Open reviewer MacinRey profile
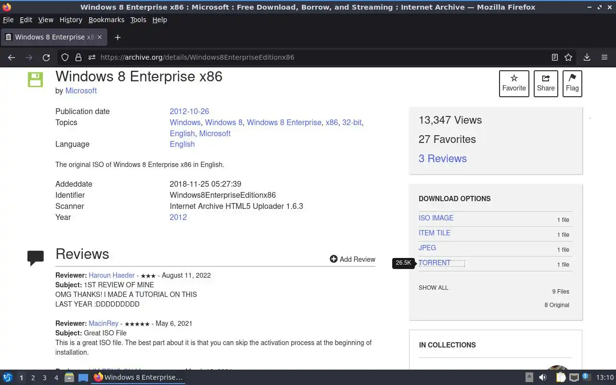Image resolution: width=616 pixels, height=385 pixels. point(103,323)
